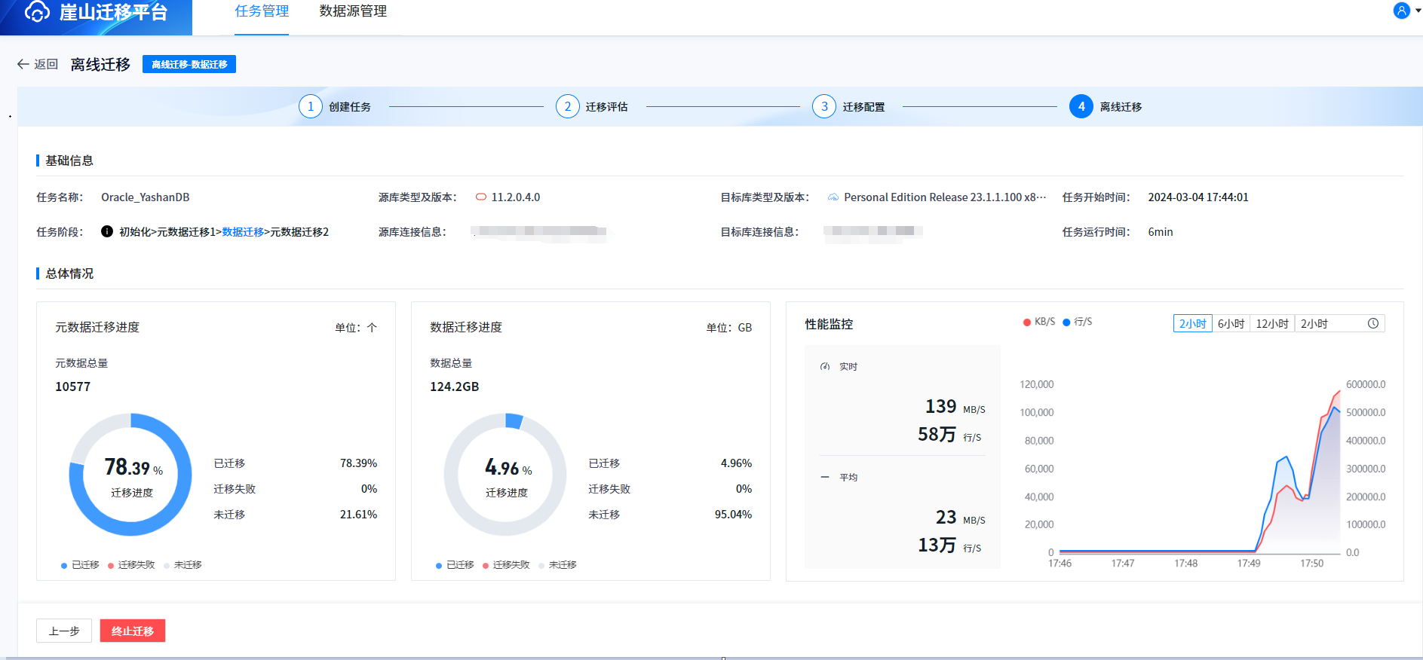Toggle 未迁移 legend under 数据迁移进度 chart

(557, 565)
